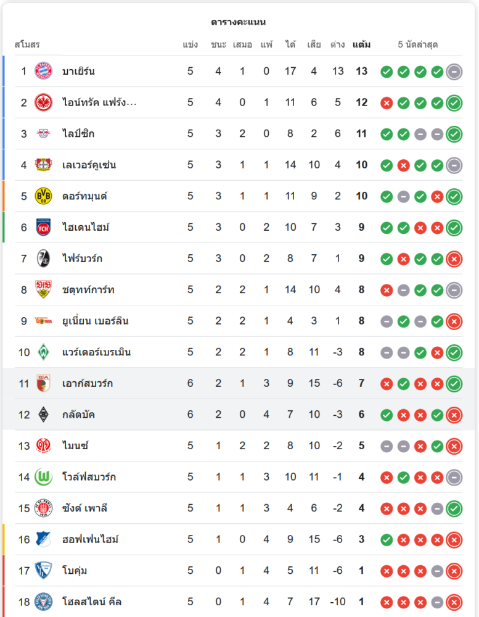Image resolution: width=479 pixels, height=617 pixels.
Task: Click the Holstein Kiel club crest
Action: coord(43,602)
